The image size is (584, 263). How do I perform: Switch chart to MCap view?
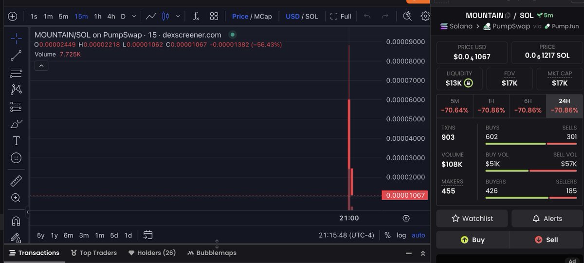(263, 16)
